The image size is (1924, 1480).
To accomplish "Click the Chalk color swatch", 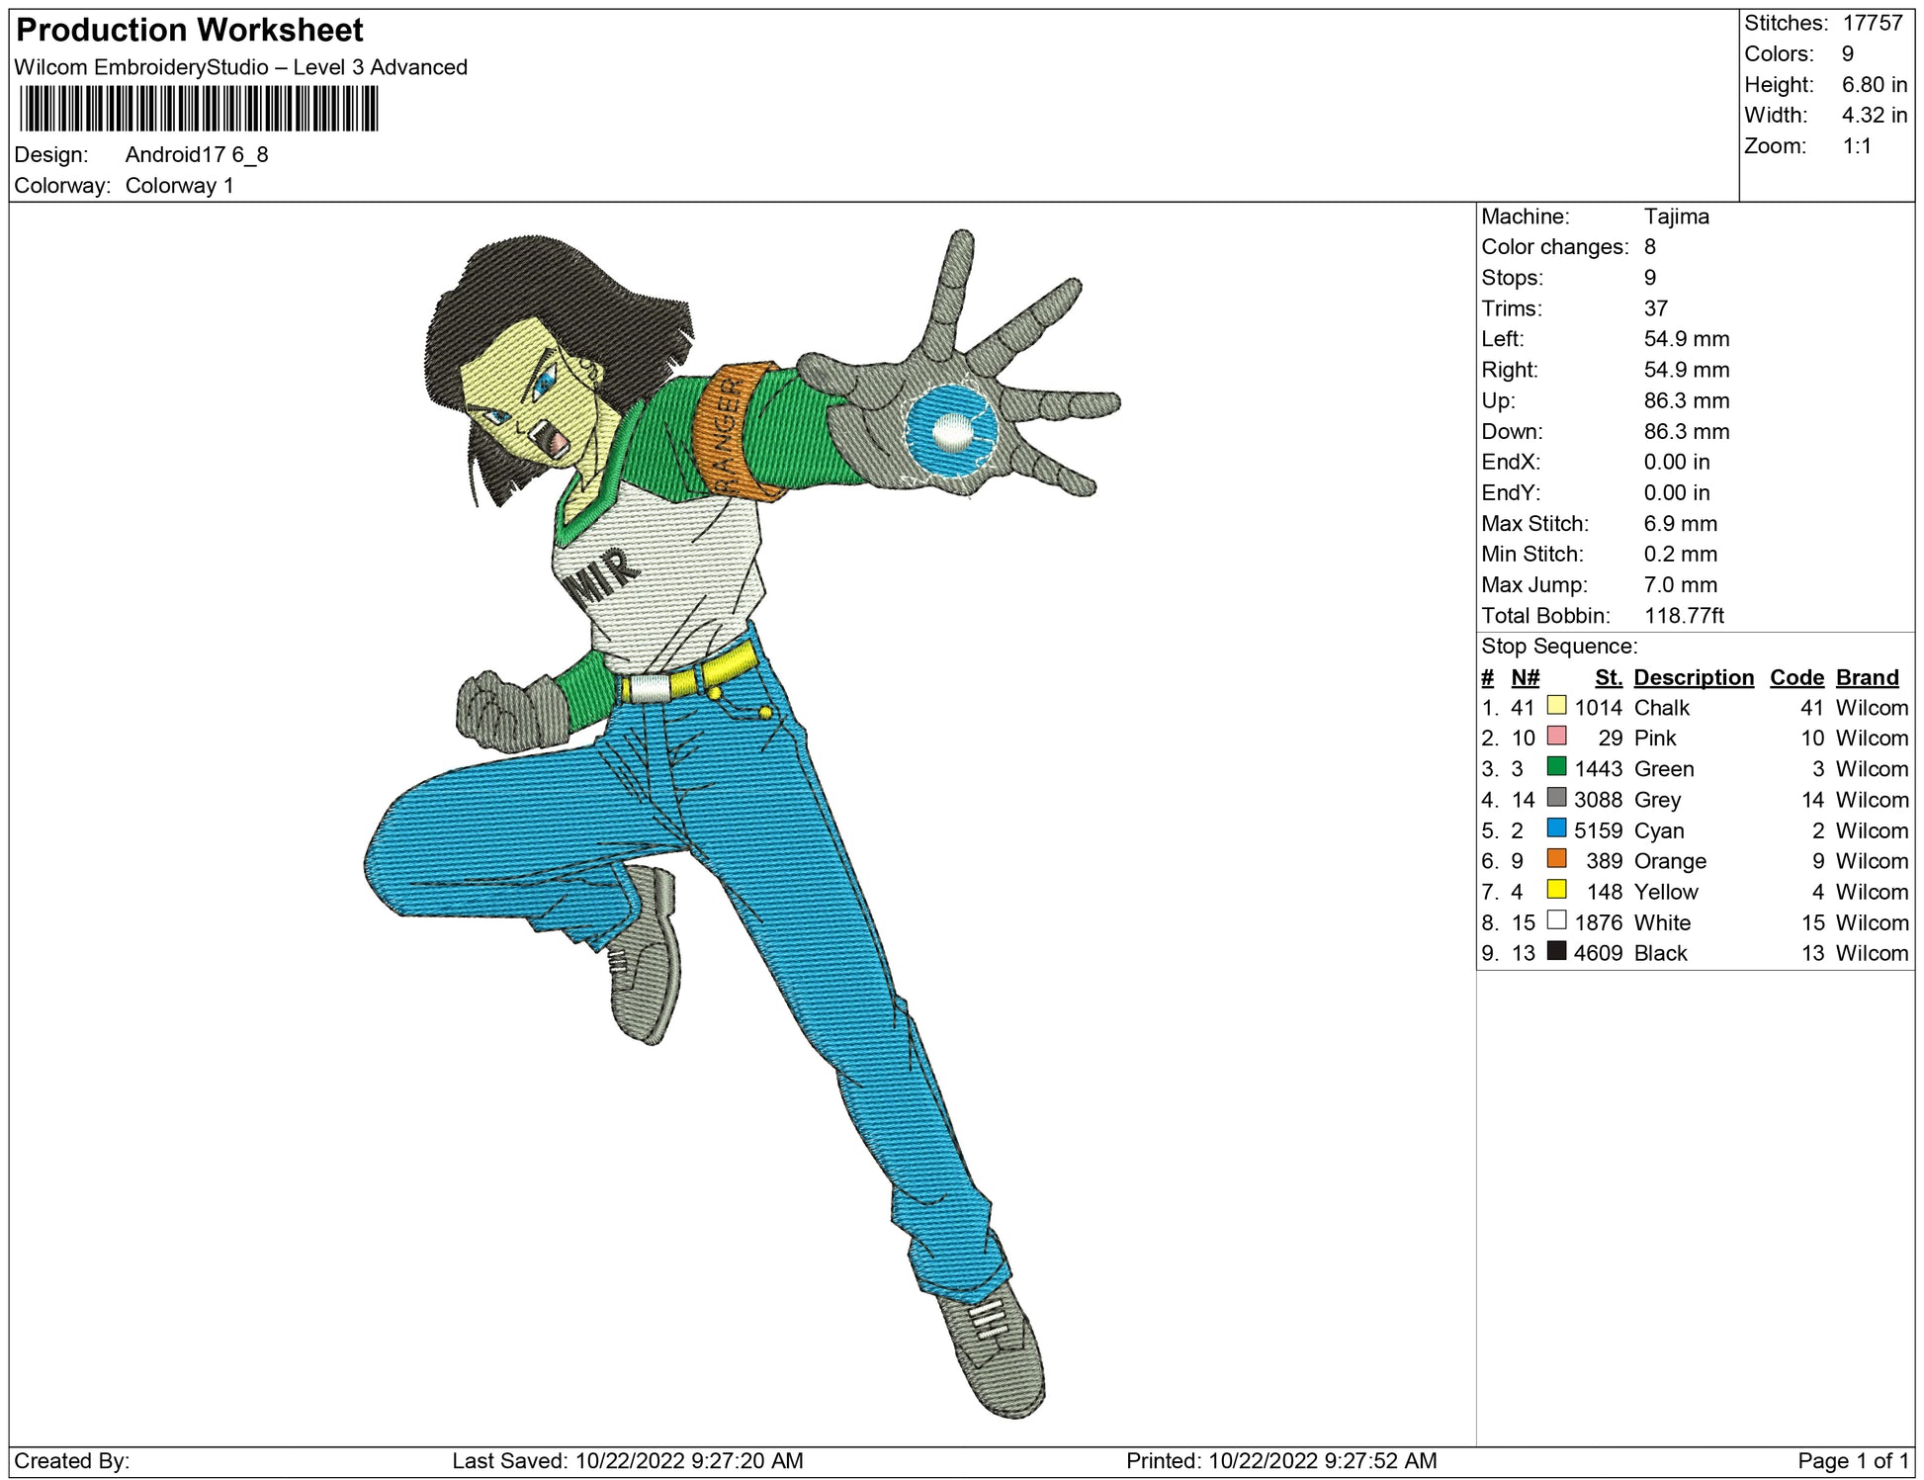I will tap(1556, 705).
